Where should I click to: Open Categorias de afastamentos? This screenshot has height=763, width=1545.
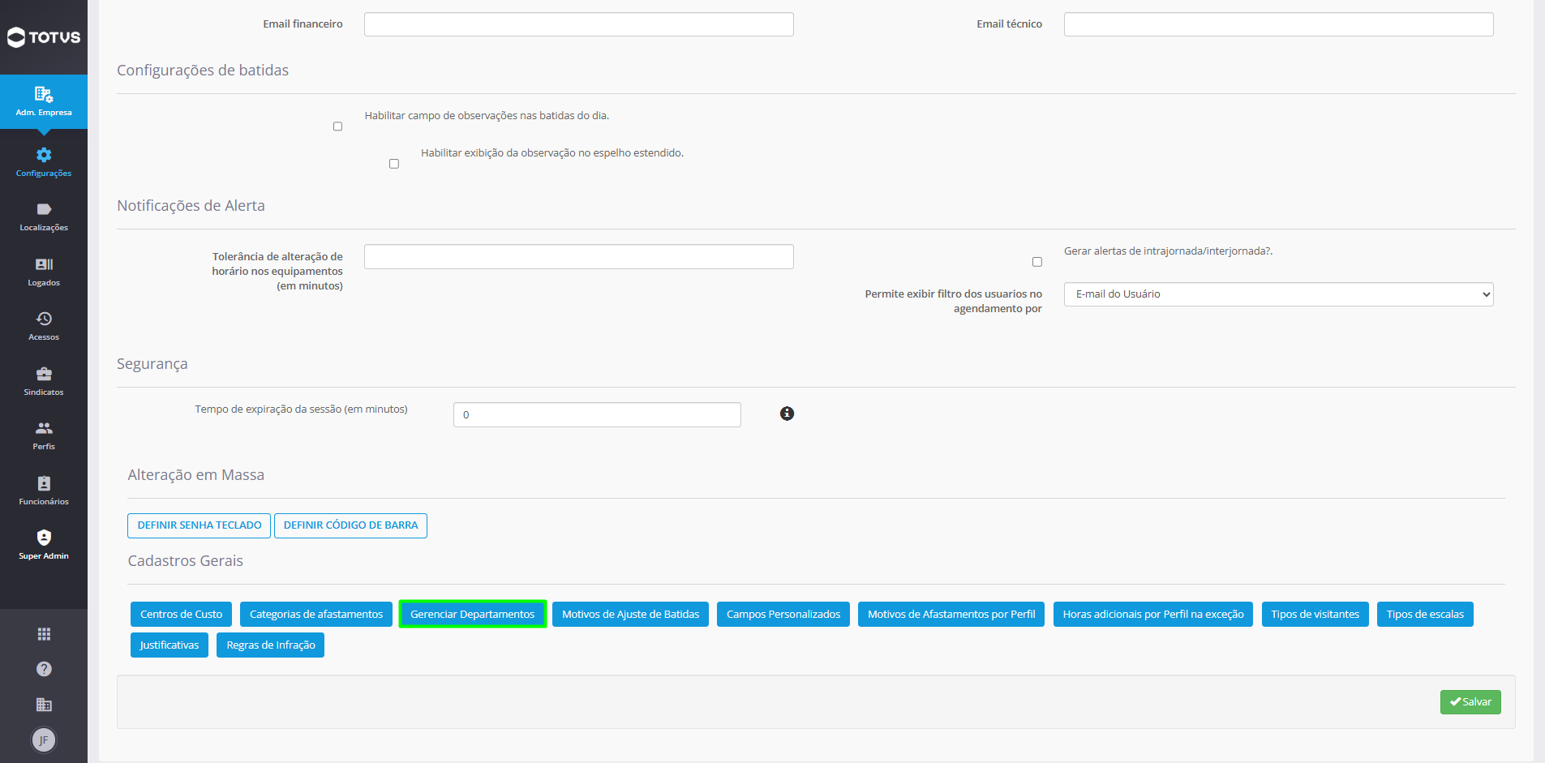(x=316, y=615)
